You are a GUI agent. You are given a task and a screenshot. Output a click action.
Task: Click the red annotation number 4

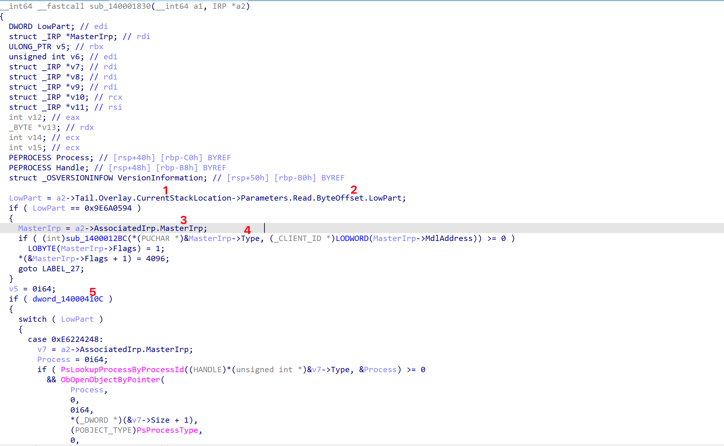[247, 230]
